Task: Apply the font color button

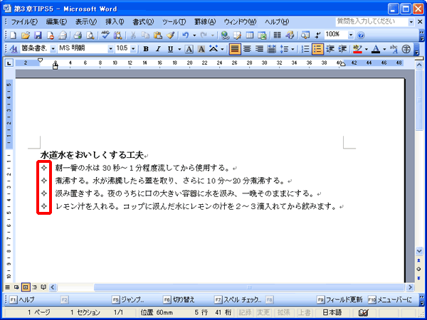Action: tap(376, 49)
